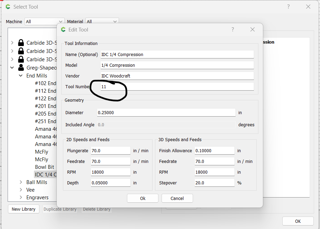Image resolution: width=320 pixels, height=229 pixels.
Task: Click the Duplicate Library button
Action: pyautogui.click(x=60, y=209)
